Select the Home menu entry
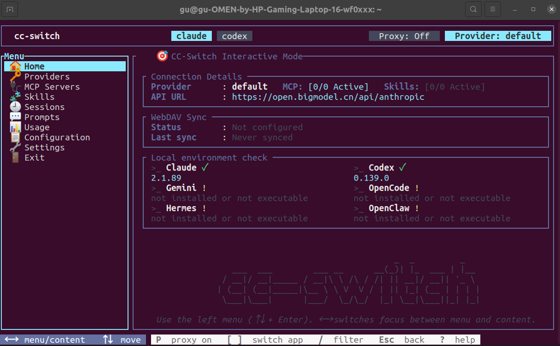 coord(65,67)
